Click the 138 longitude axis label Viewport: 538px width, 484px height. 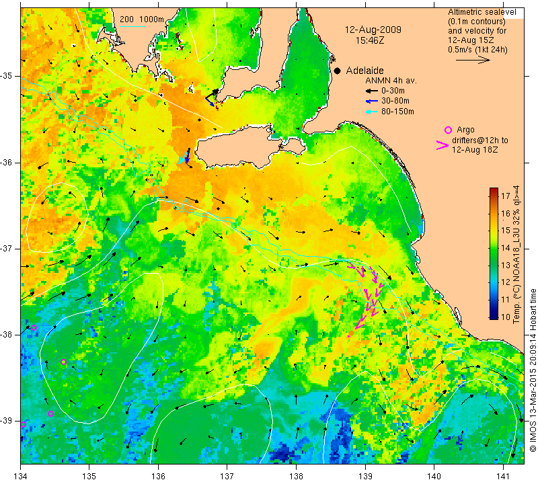296,476
